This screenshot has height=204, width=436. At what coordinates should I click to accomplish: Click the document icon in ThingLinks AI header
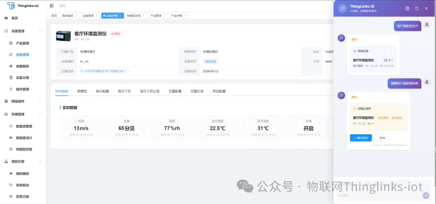coord(407,8)
